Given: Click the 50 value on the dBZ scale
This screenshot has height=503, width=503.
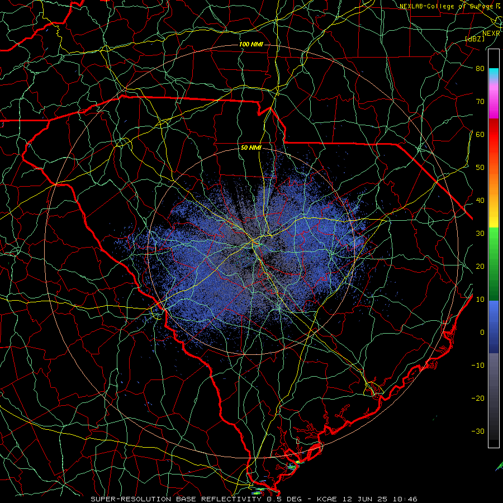Looking at the screenshot, I should [x=480, y=168].
